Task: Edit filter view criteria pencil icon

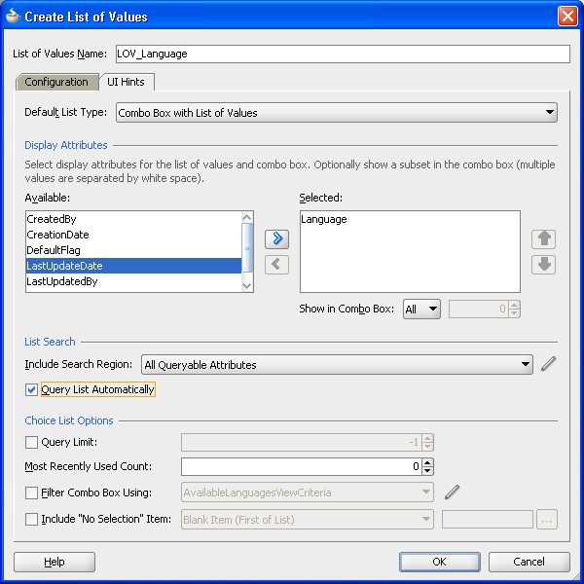Action: [x=452, y=493]
